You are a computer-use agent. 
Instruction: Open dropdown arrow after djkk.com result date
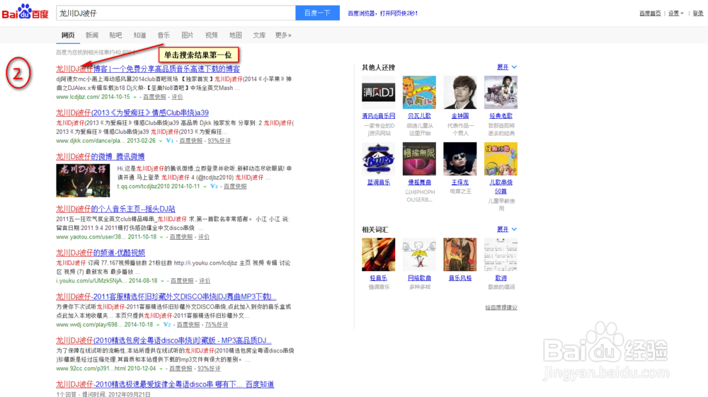pos(160,141)
